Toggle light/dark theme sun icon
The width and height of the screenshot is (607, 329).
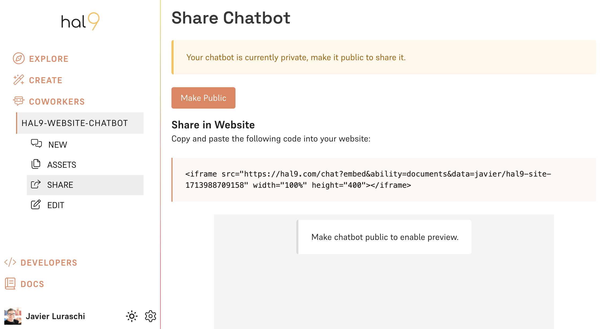click(x=132, y=316)
